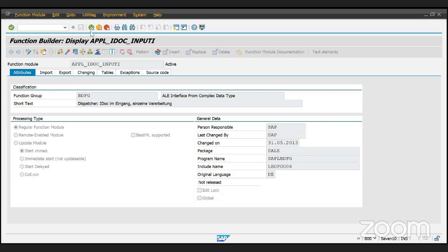This screenshot has height=252, width=448.
Task: Open Help via the question mark icon
Action: (194, 27)
